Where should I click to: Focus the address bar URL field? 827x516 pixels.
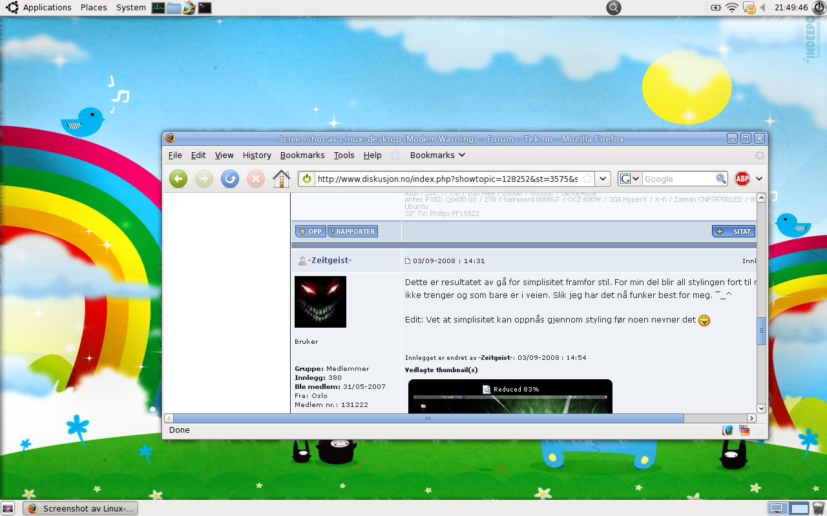click(x=447, y=179)
